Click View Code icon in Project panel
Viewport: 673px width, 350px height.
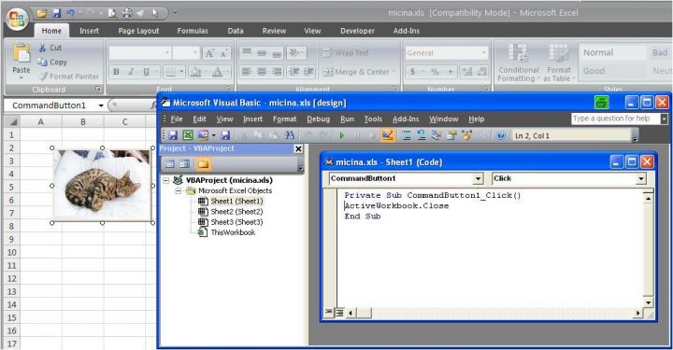170,164
